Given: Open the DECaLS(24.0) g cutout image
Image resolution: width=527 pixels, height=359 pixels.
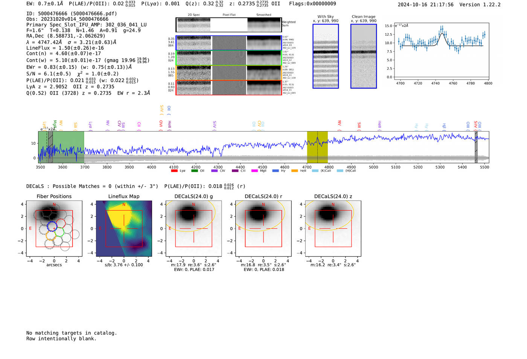Looking at the screenshot, I should click(x=193, y=229).
